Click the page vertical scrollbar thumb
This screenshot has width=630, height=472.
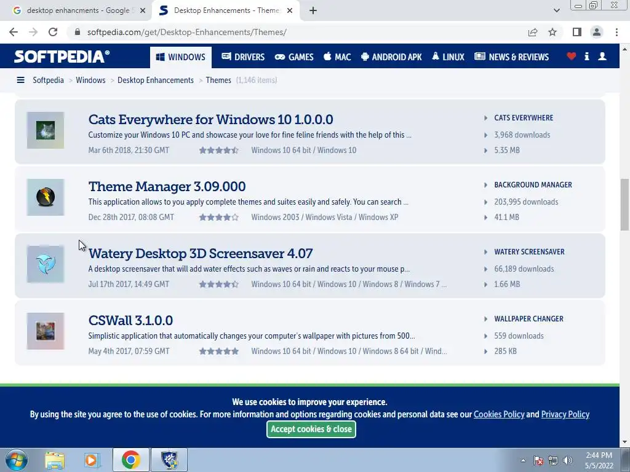pos(624,205)
